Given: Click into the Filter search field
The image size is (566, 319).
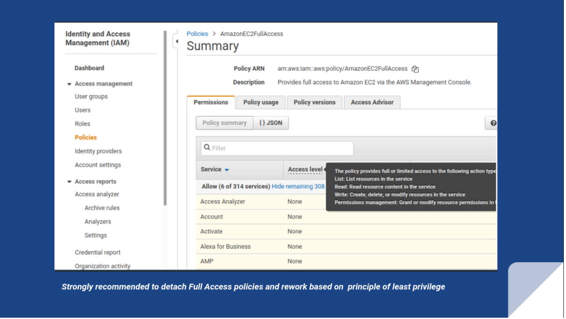Looking at the screenshot, I should point(282,148).
